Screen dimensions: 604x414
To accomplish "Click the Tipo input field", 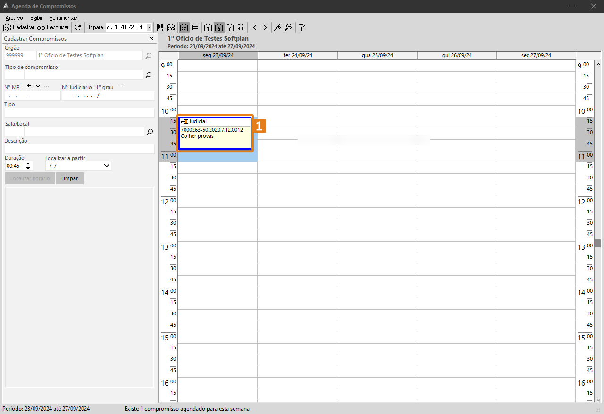I will pos(79,112).
